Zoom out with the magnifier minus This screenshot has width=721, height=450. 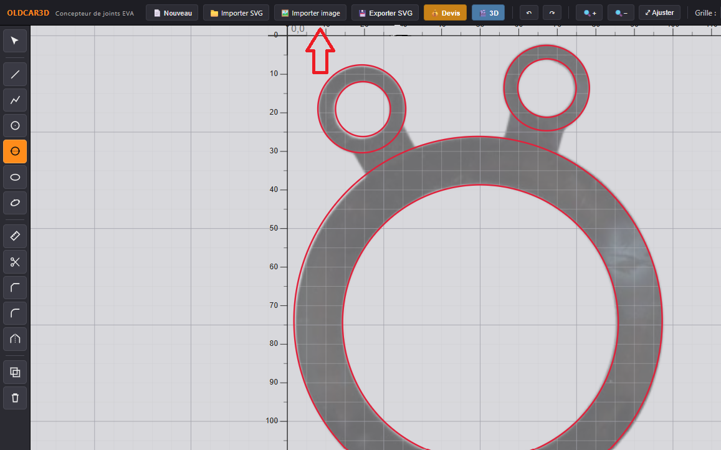621,13
